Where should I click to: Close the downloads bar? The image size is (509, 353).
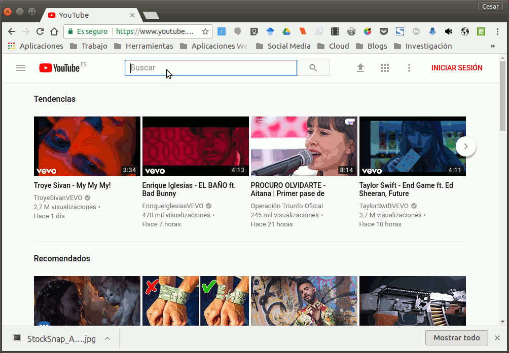tap(497, 338)
